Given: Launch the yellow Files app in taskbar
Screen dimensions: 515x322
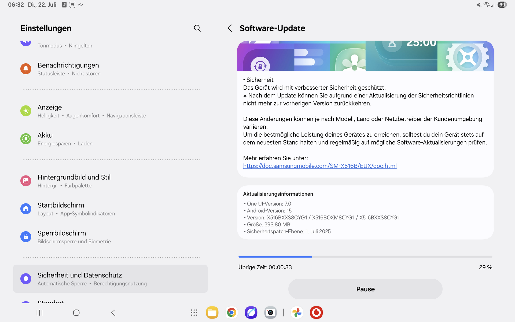Looking at the screenshot, I should (x=212, y=313).
